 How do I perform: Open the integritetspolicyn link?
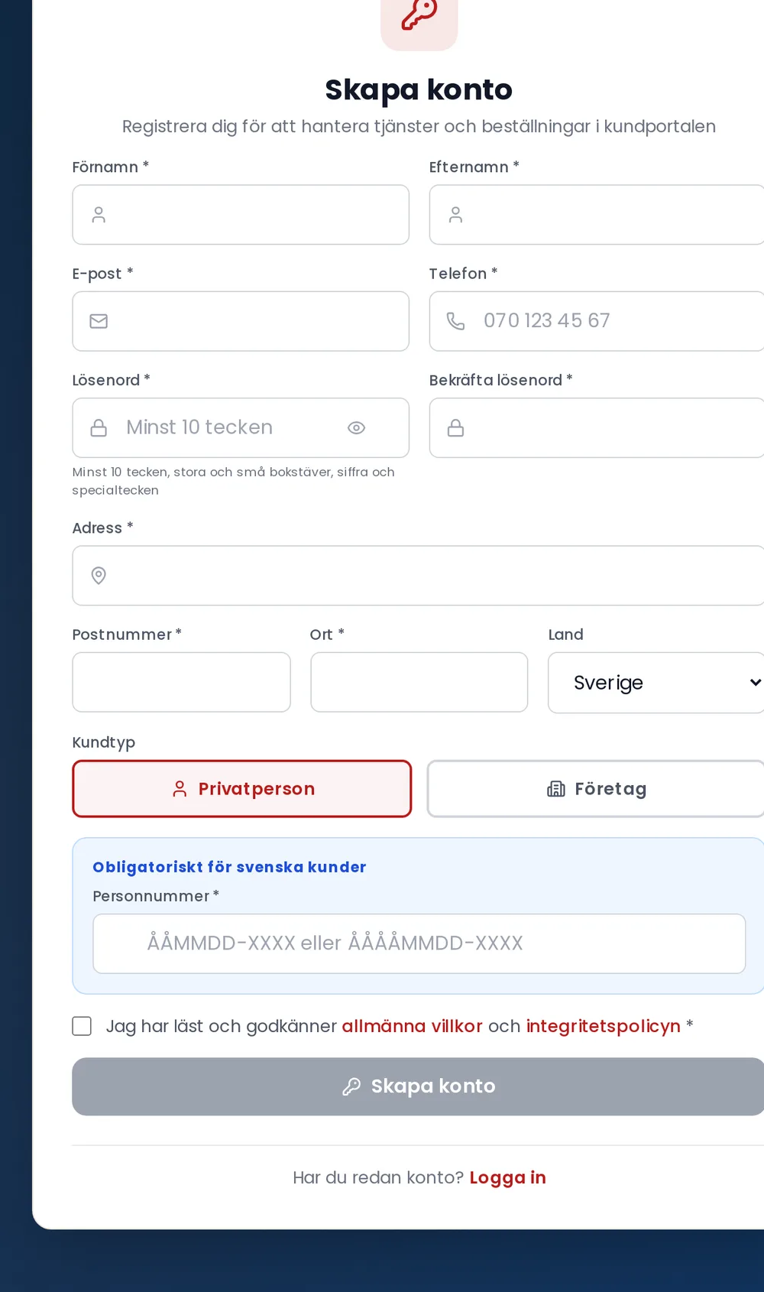tap(603, 1026)
